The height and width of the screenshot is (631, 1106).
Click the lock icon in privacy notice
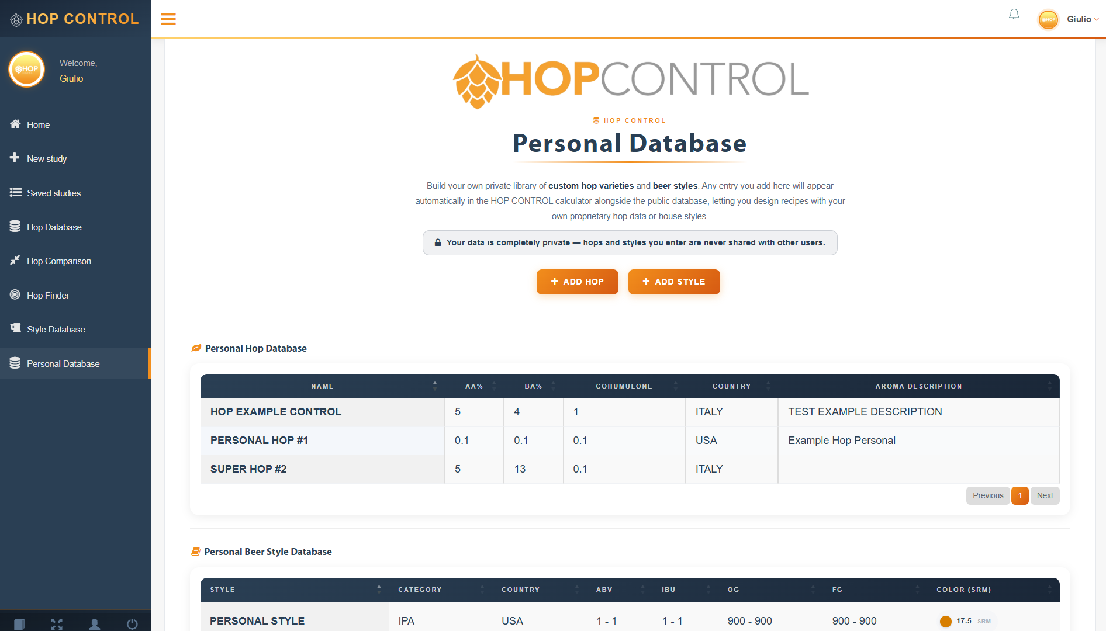click(x=437, y=242)
